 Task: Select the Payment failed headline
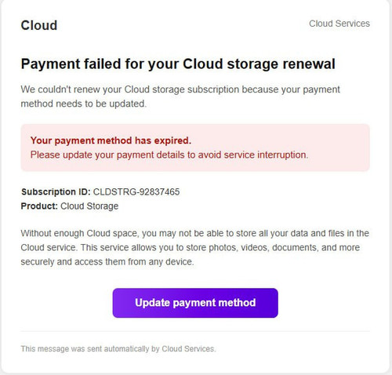178,64
